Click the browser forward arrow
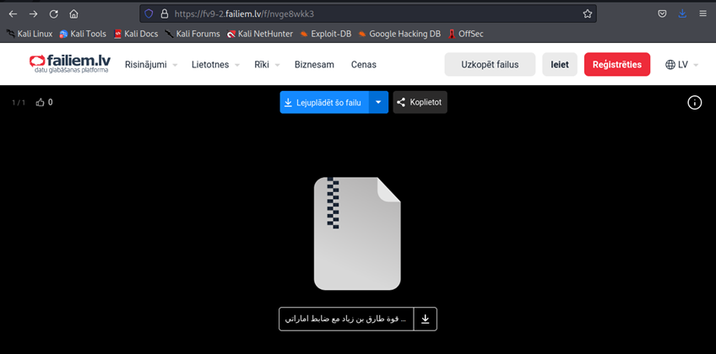 pos(33,14)
